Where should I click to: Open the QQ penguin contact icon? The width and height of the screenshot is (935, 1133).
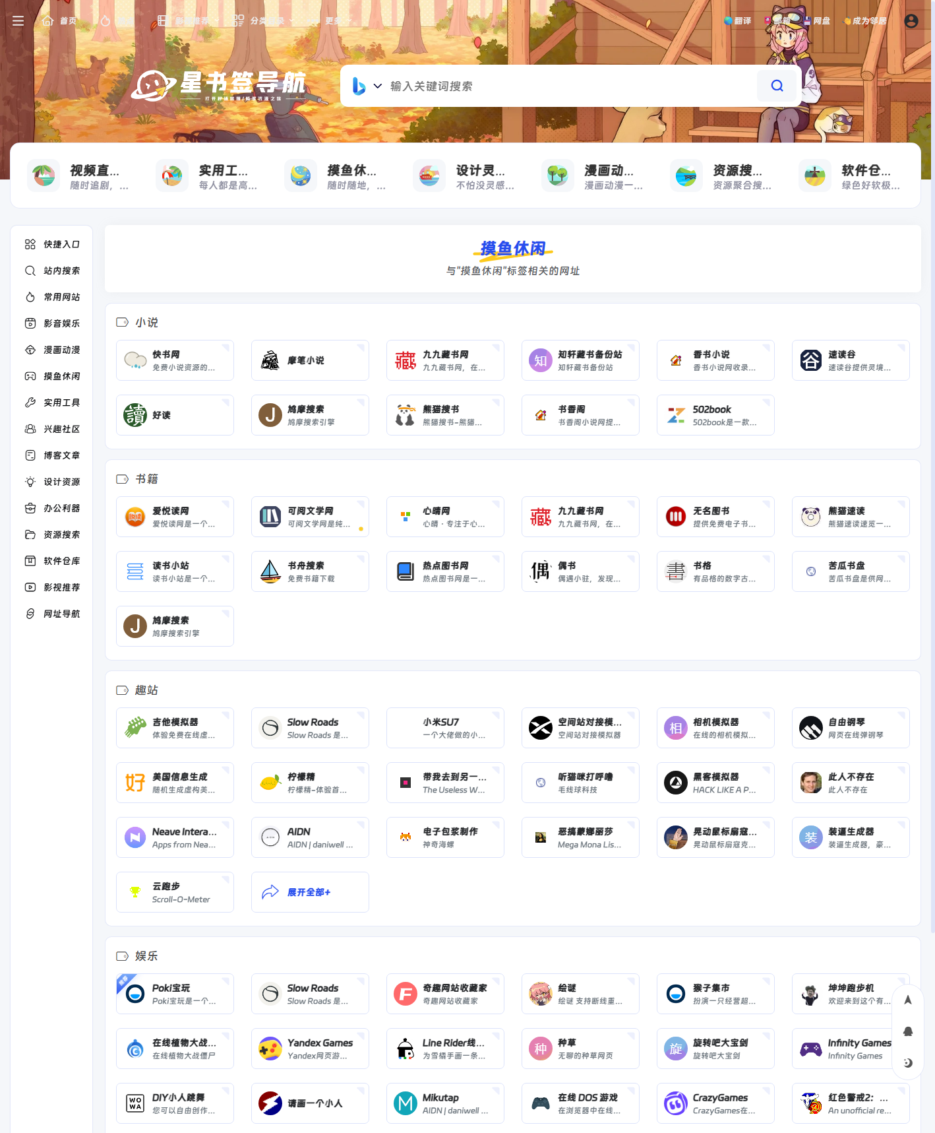(908, 1031)
